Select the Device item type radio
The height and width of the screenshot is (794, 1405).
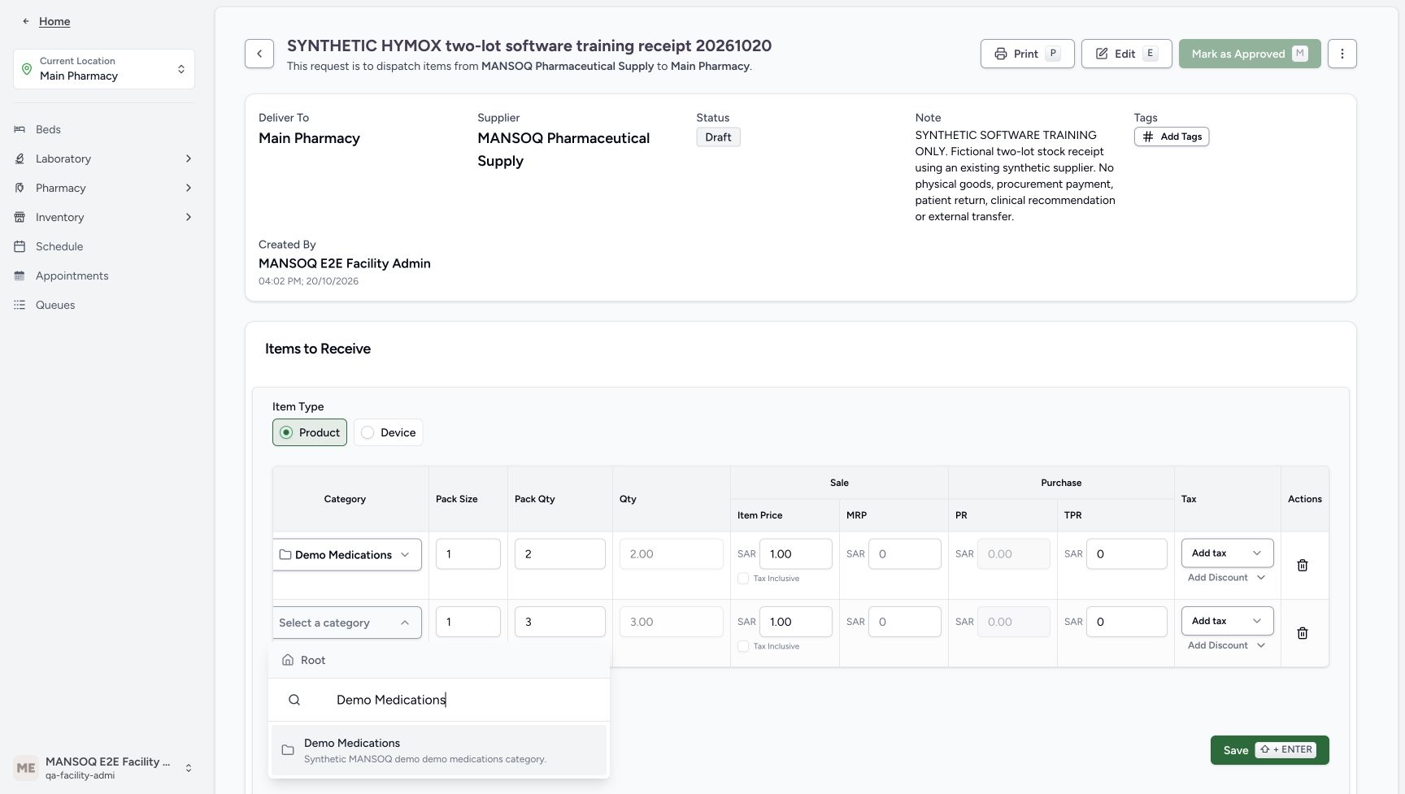click(x=388, y=432)
